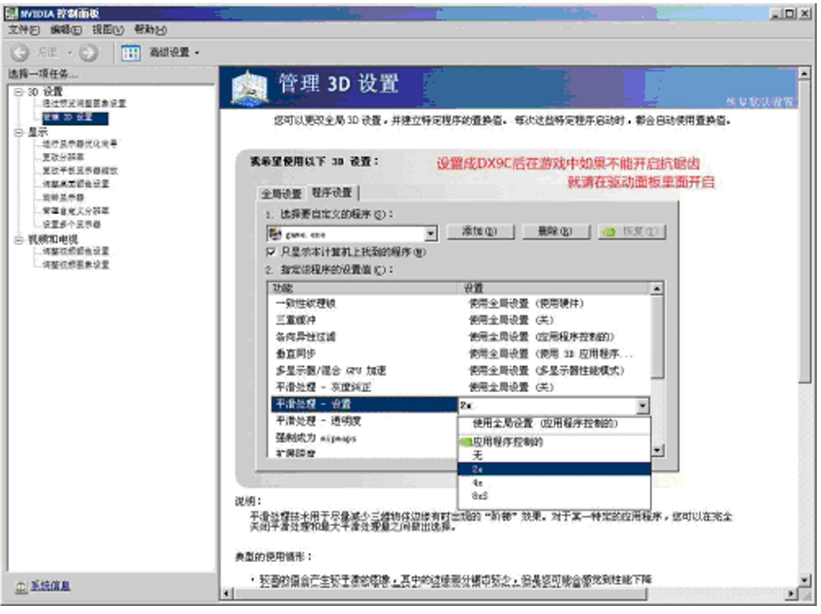821x614 pixels.
Task: Toggle the 只显示本计算机上找到的程序 checkbox
Action: click(x=271, y=252)
